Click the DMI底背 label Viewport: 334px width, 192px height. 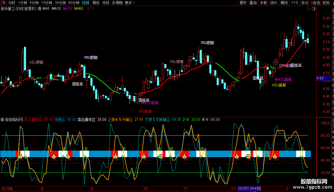286,66
